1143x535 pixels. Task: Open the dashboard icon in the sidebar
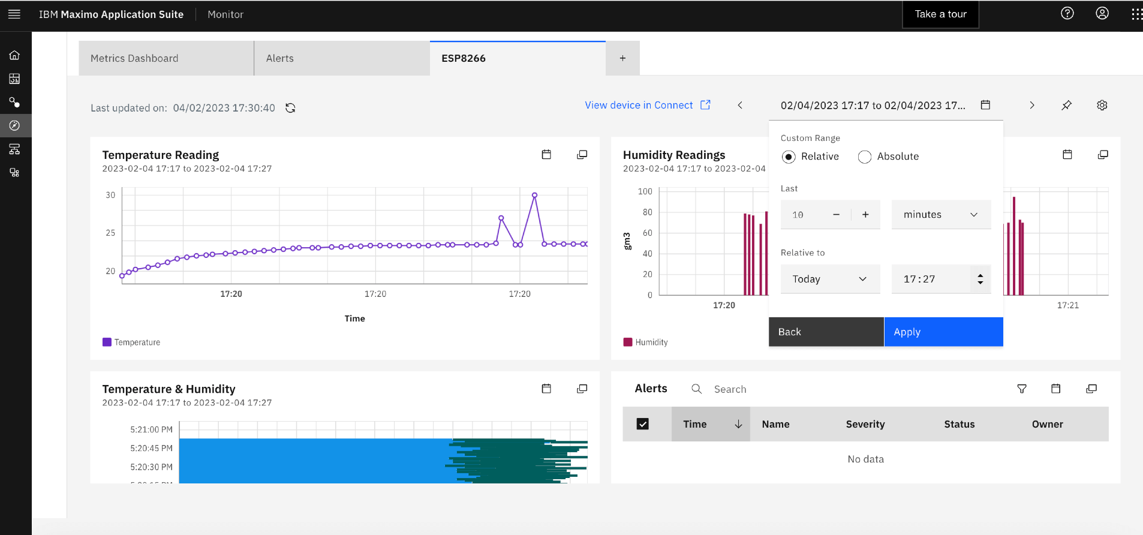click(15, 79)
